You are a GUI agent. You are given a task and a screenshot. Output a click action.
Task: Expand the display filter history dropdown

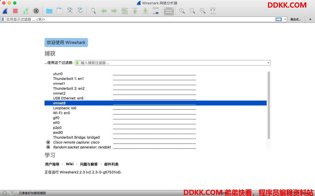285,19
